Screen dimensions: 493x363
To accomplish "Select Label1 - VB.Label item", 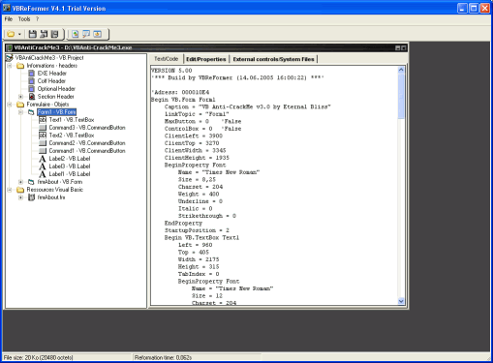I will 70,174.
